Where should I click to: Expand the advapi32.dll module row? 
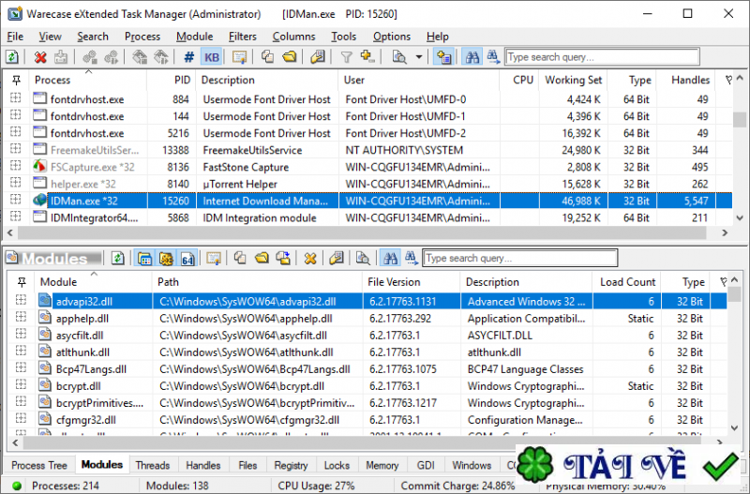21,302
